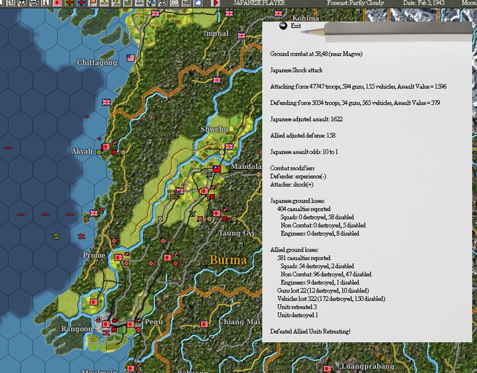This screenshot has height=373, width=477.
Task: Click the OP toolbar button
Action: pos(174,3)
